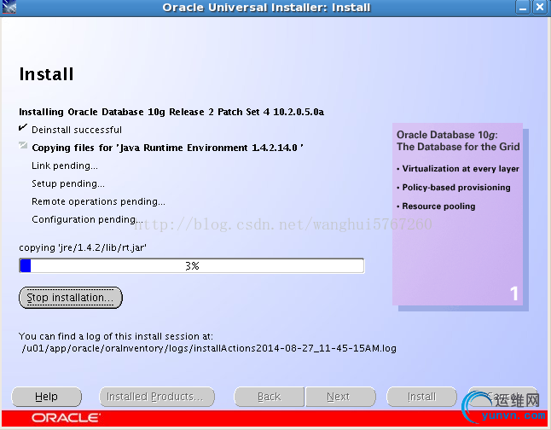Click 'You can find a log' message
The width and height of the screenshot is (551, 430).
pyautogui.click(x=116, y=336)
